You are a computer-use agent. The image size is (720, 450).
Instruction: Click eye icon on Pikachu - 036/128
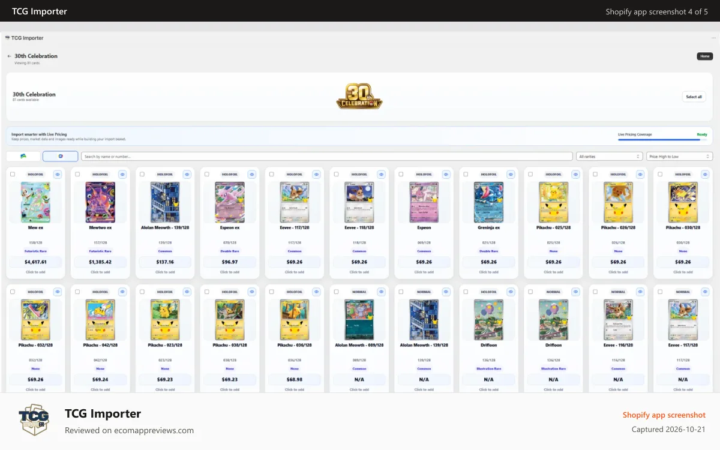click(317, 292)
